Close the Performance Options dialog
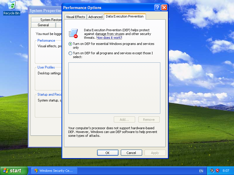This screenshot has width=234, height=175. point(164,8)
